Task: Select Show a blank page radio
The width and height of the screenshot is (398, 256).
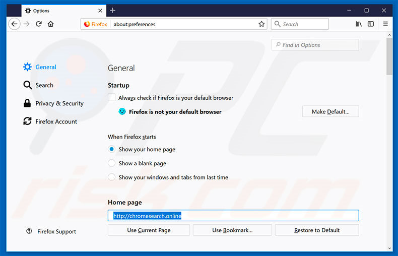Action: coord(111,163)
